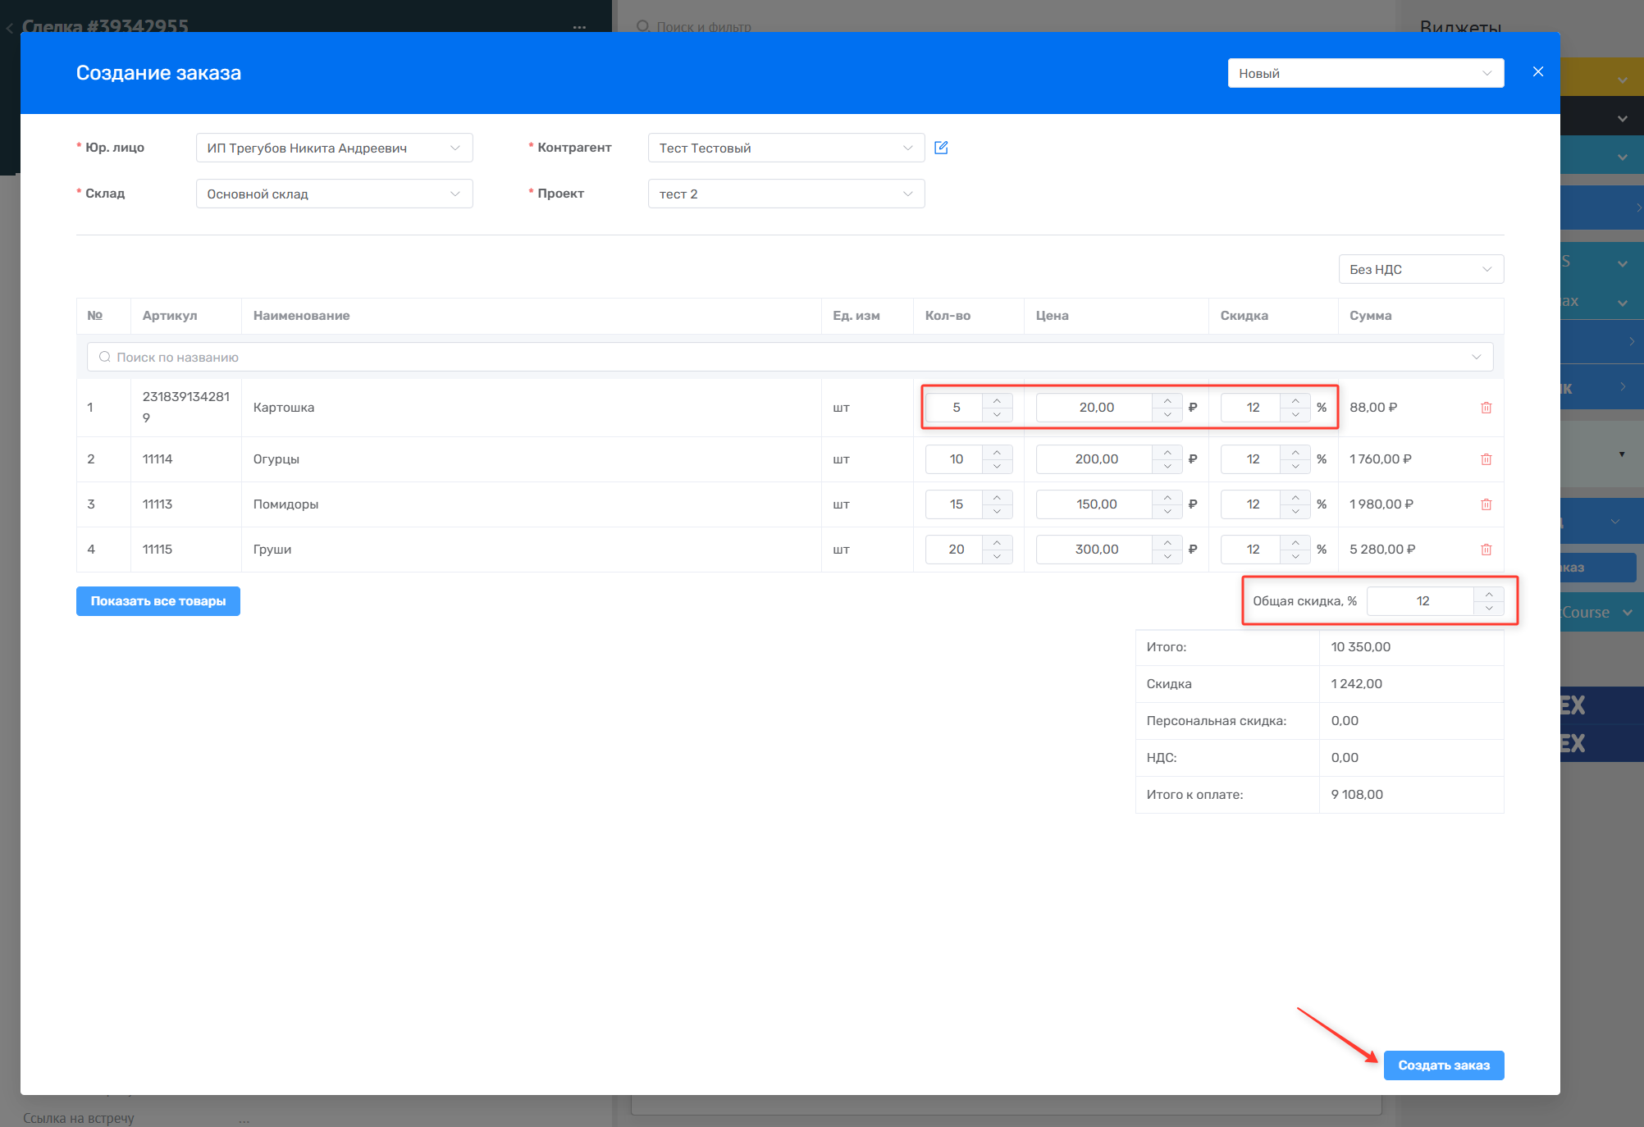The image size is (1644, 1127).
Task: Click Показать все товары button
Action: pos(158,601)
